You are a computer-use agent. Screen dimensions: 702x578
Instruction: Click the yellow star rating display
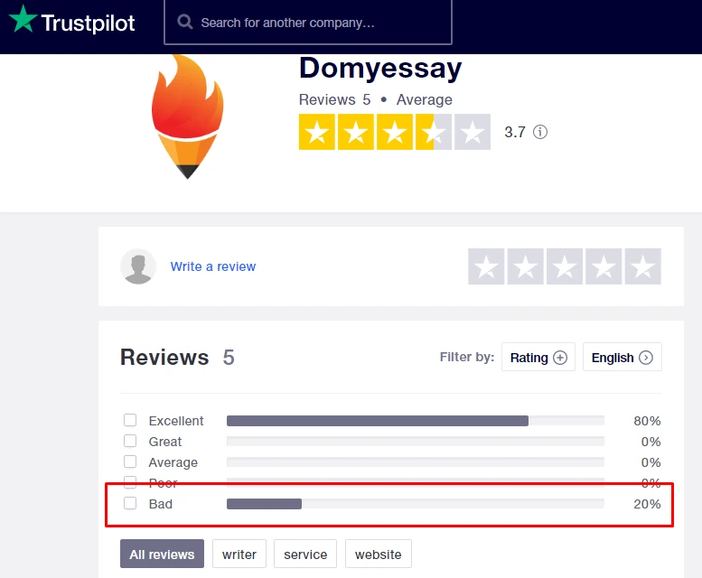pyautogui.click(x=395, y=132)
